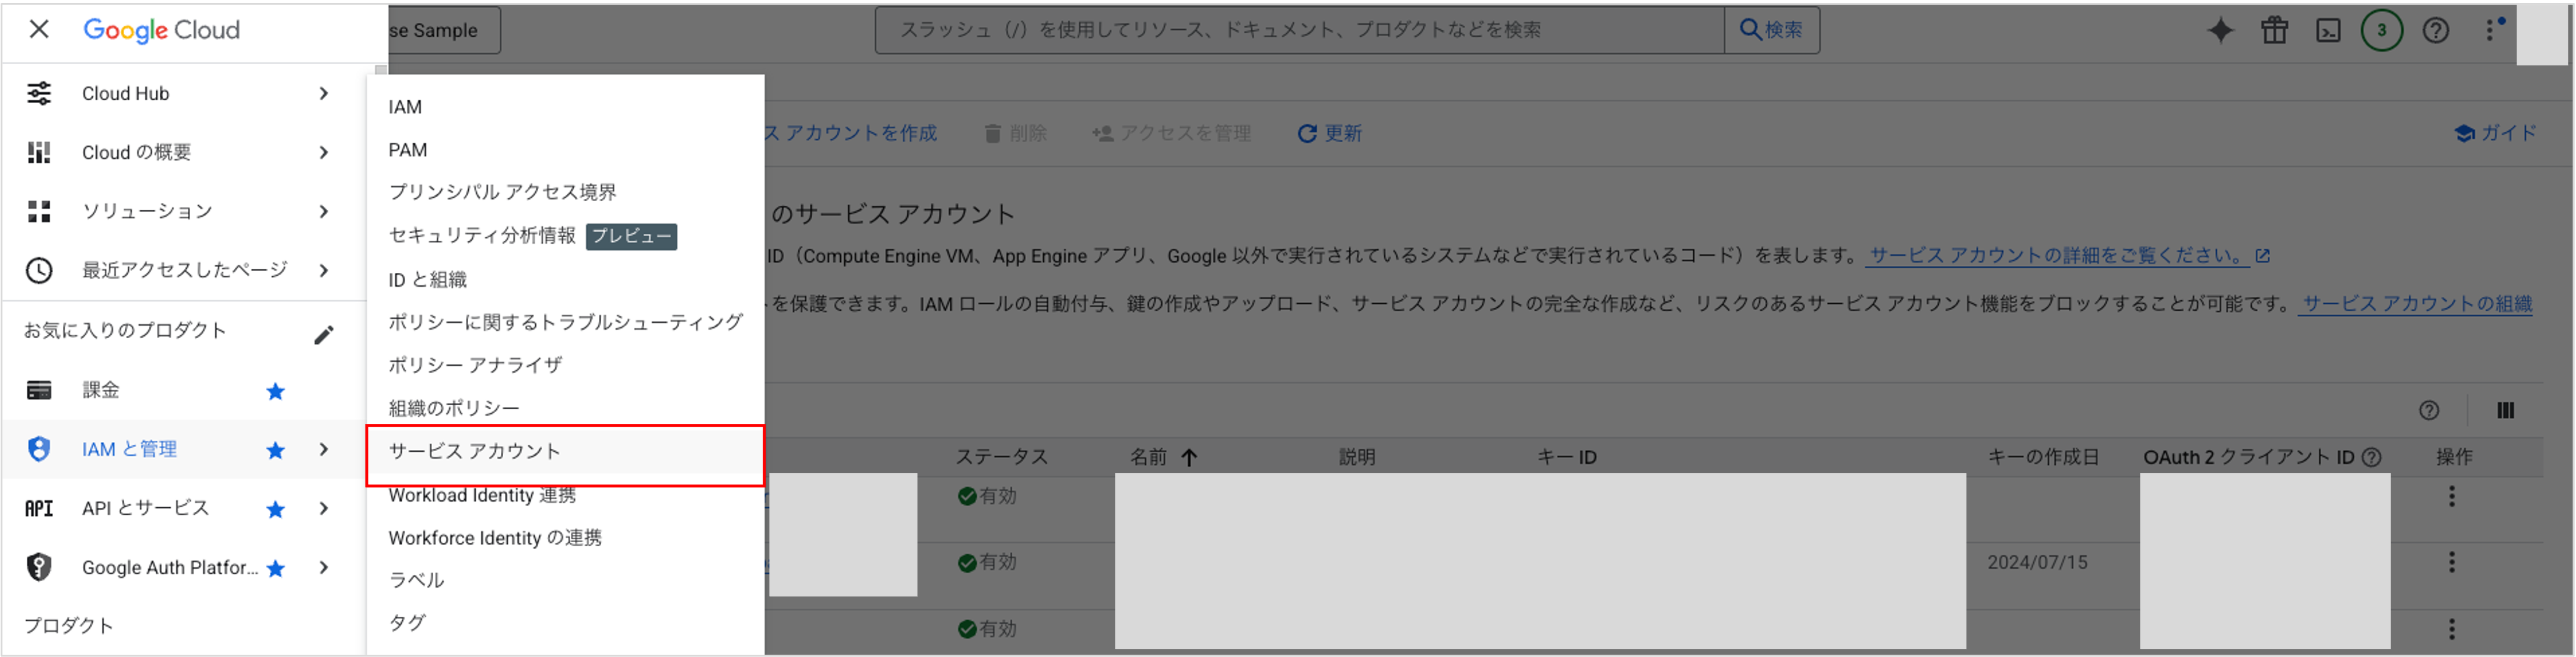Click OAuth 2 クライアント ID help icon

point(2371,457)
